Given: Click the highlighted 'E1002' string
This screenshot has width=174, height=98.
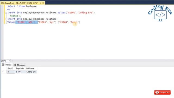Looking at the screenshot, I should (21, 22).
